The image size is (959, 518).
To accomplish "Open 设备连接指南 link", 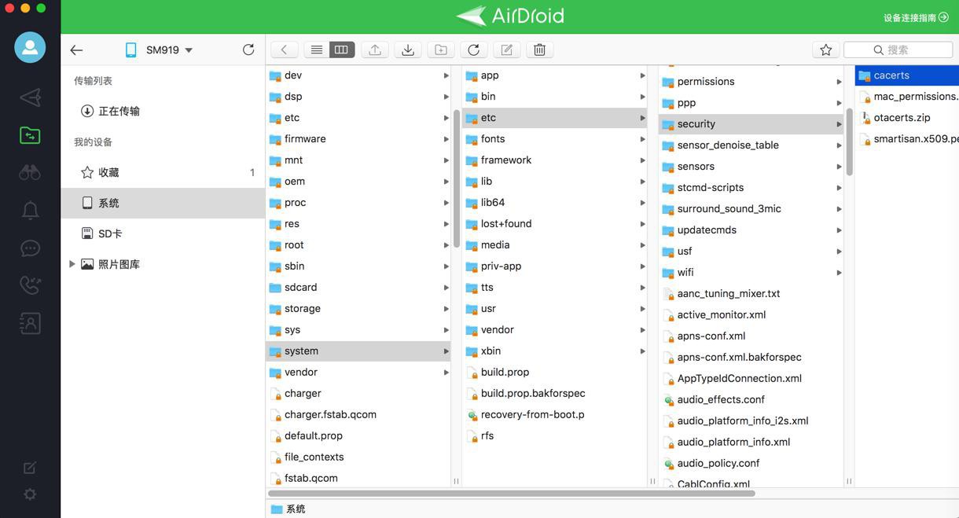I will click(916, 17).
